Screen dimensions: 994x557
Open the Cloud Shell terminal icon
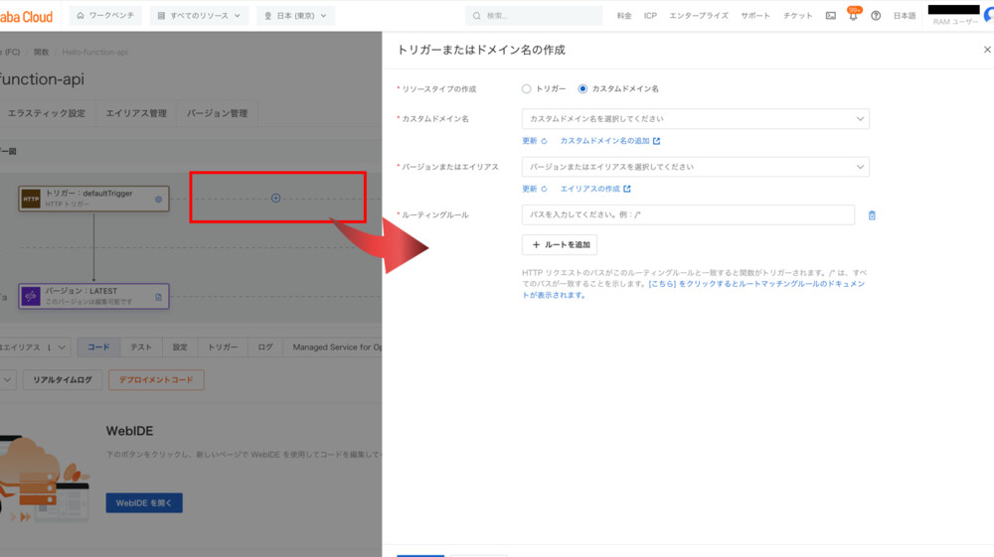(x=830, y=16)
